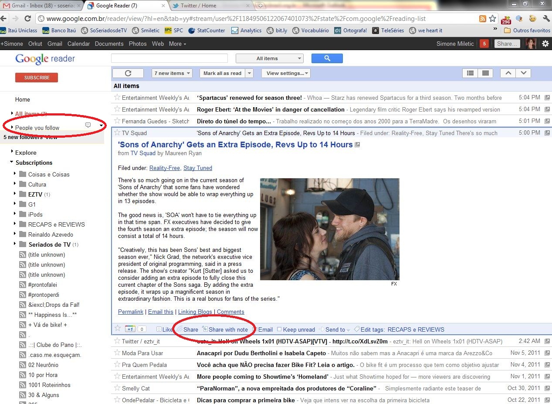
Task: Star the Smelly Cat item
Action: tap(117, 388)
